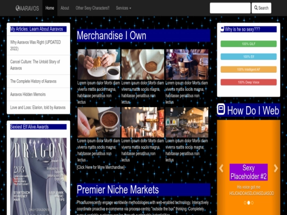Click the search input field
Image resolution: width=287 pixels, height=215 pixels.
[x=230, y=8]
